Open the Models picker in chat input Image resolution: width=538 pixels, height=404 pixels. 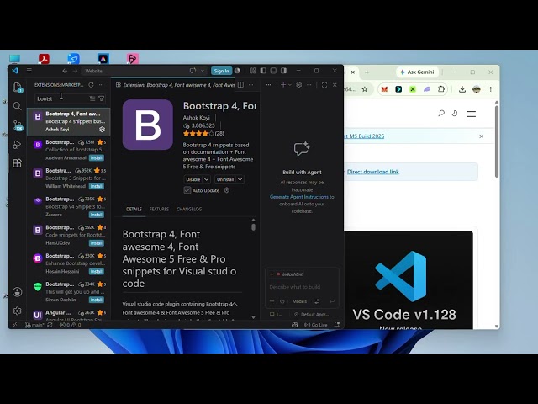(x=299, y=301)
